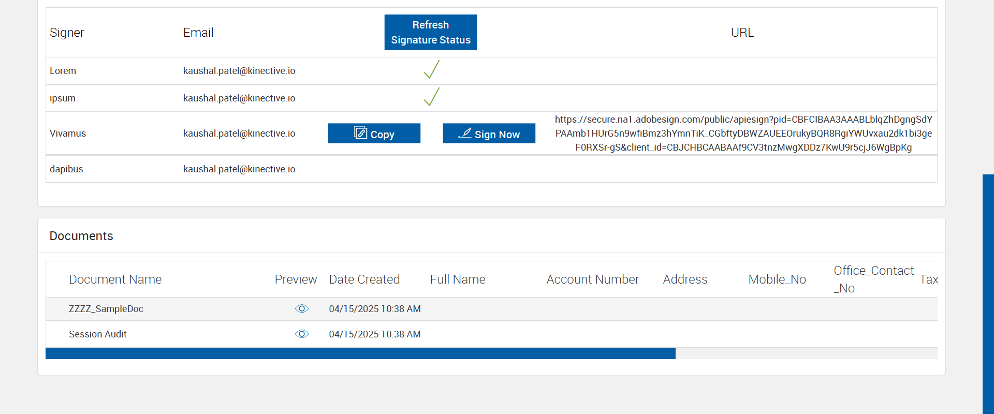This screenshot has width=994, height=414.
Task: Click the email of signer dapibus
Action: click(x=239, y=169)
